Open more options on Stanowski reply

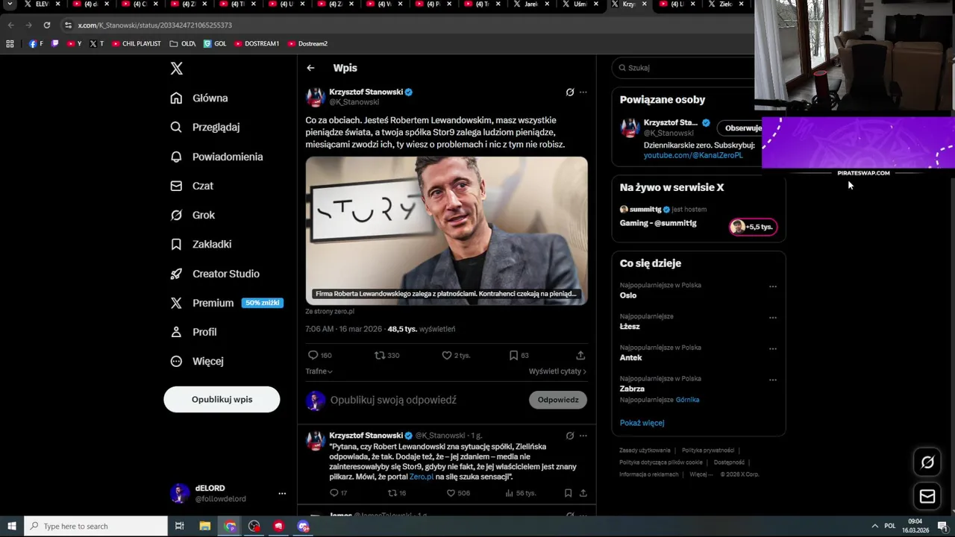pos(583,436)
